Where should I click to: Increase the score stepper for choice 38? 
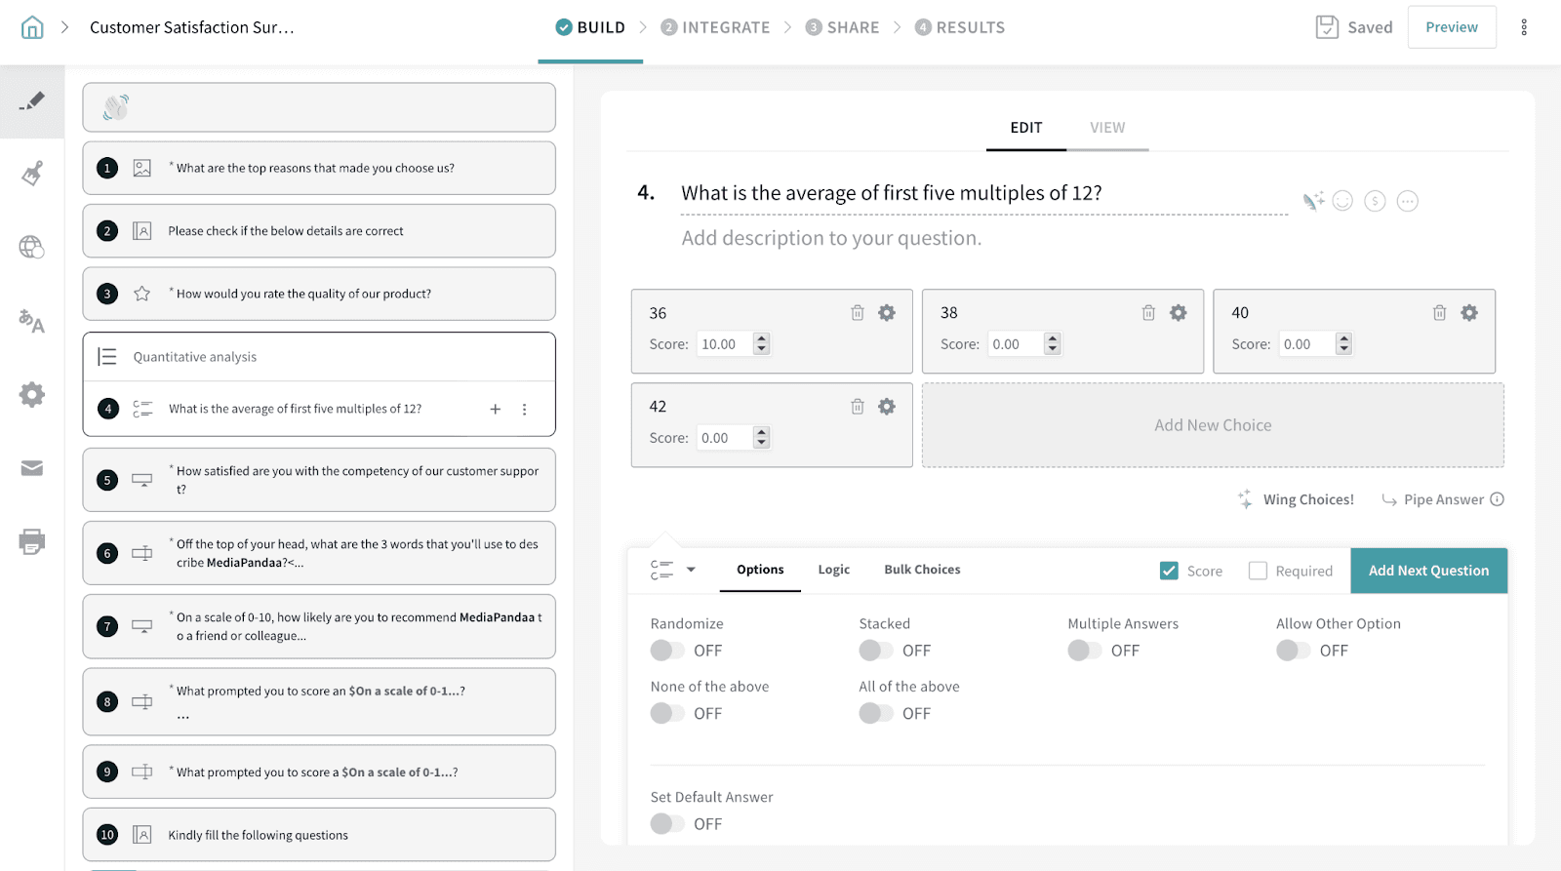tap(1052, 338)
